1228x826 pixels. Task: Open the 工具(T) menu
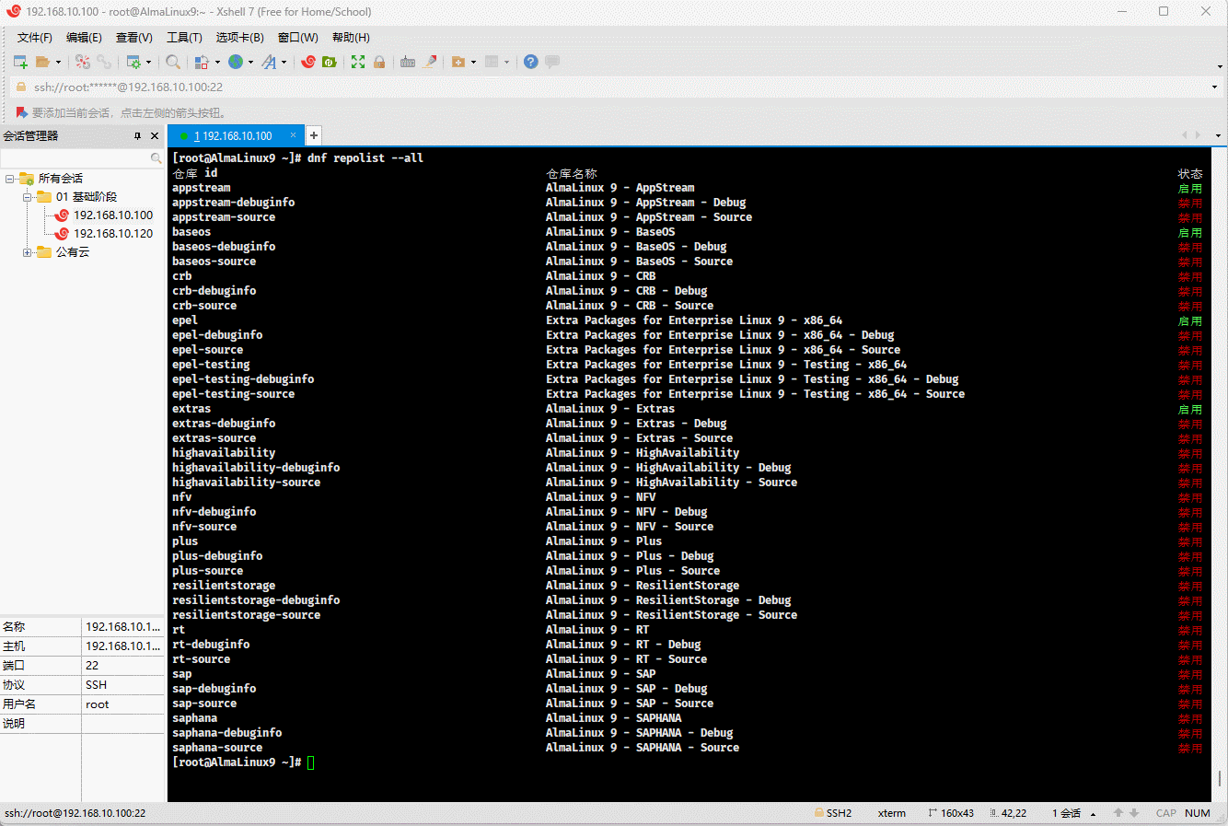184,37
